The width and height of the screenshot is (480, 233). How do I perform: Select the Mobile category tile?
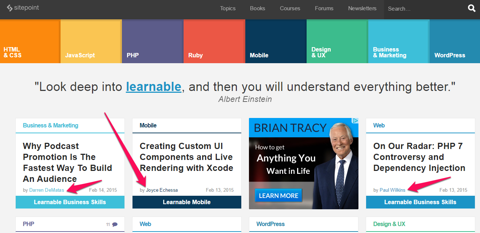point(276,42)
